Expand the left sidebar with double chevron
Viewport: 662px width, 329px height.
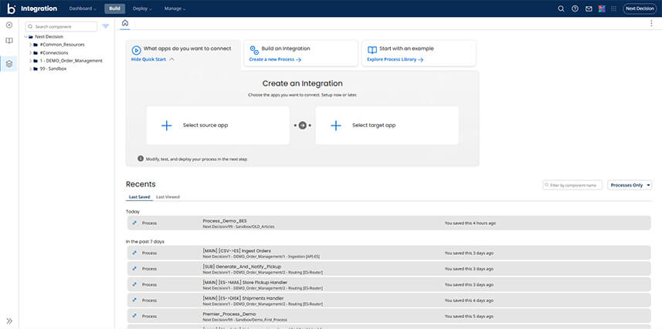click(x=9, y=321)
